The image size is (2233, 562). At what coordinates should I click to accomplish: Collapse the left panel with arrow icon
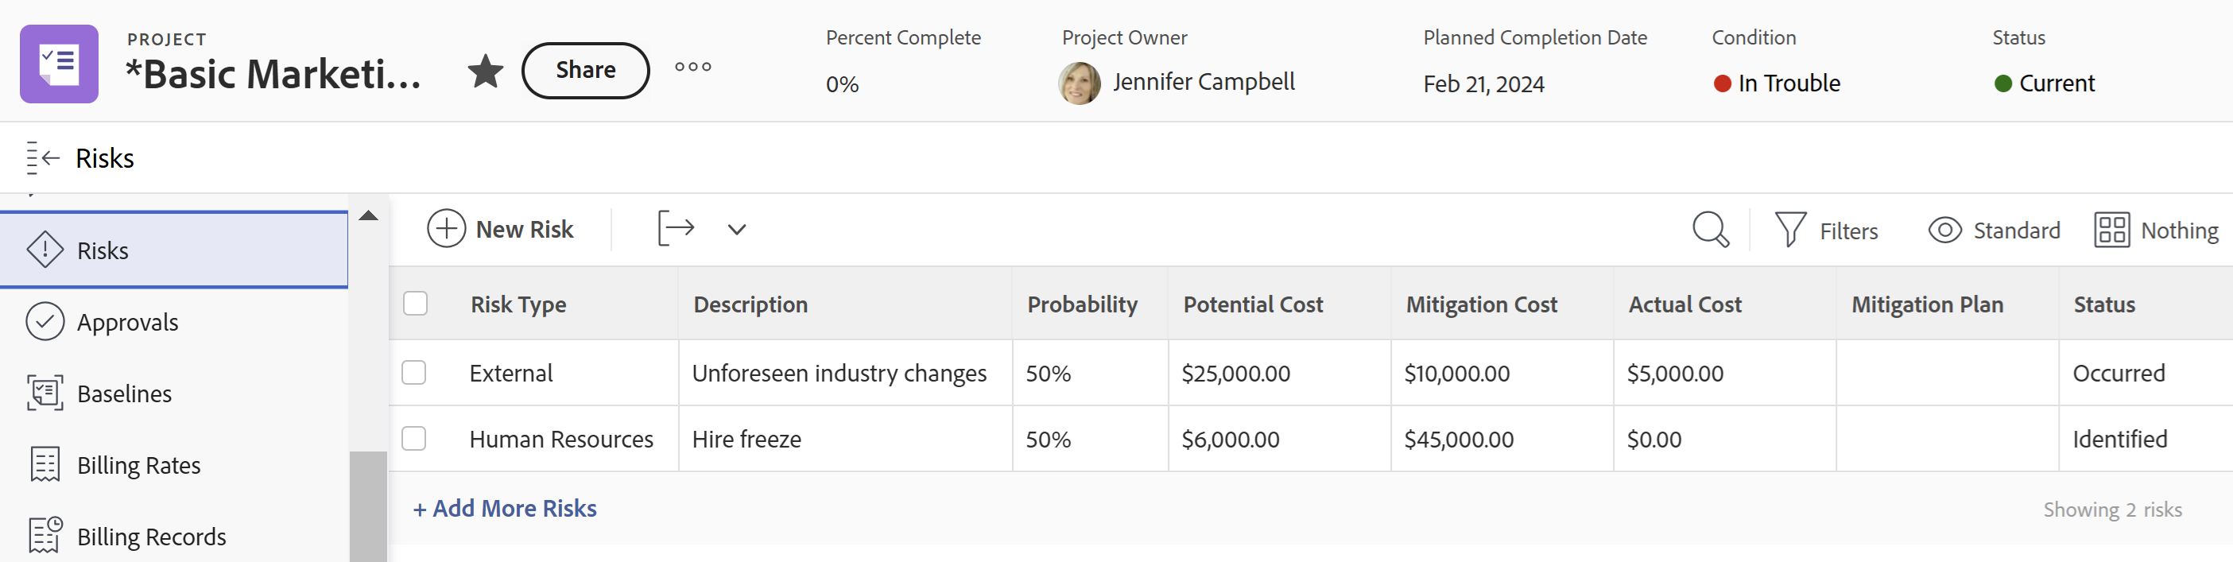42,158
